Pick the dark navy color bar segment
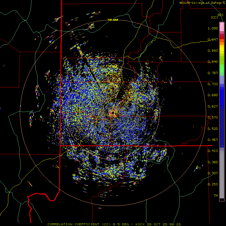 [222, 128]
